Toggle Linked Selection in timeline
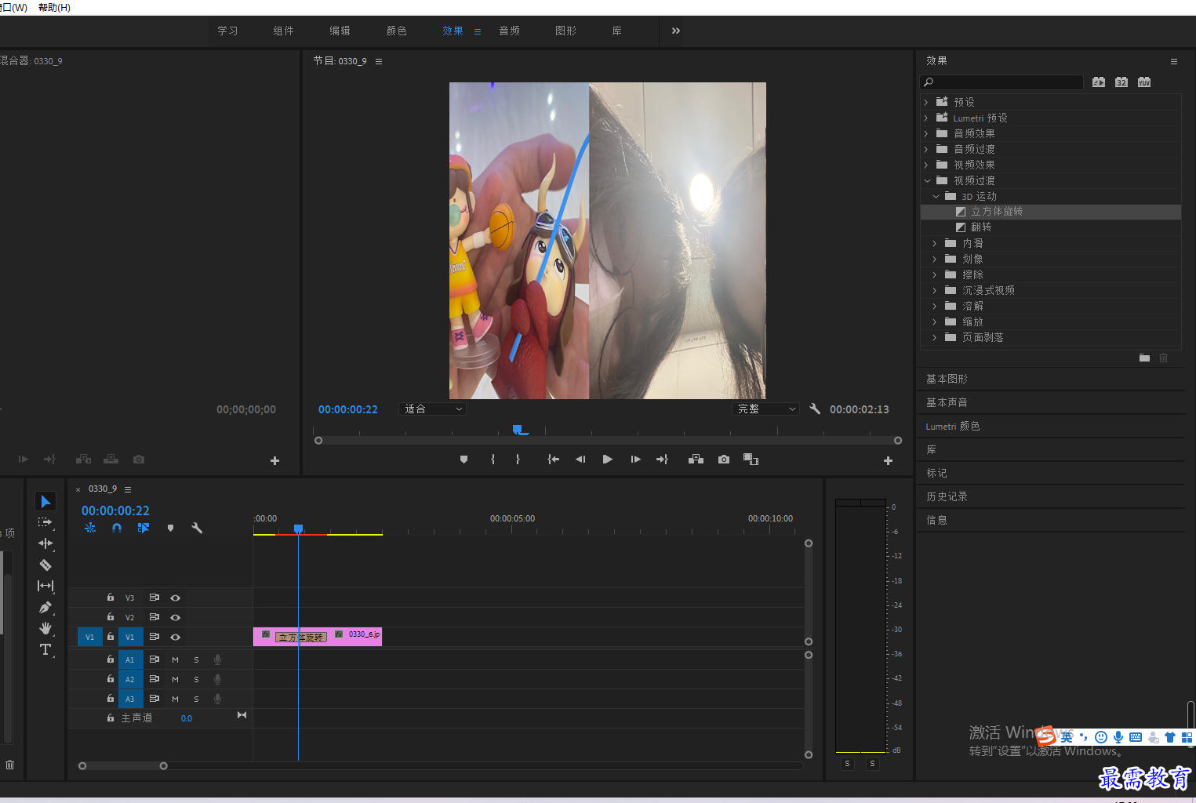The width and height of the screenshot is (1196, 803). (x=143, y=529)
